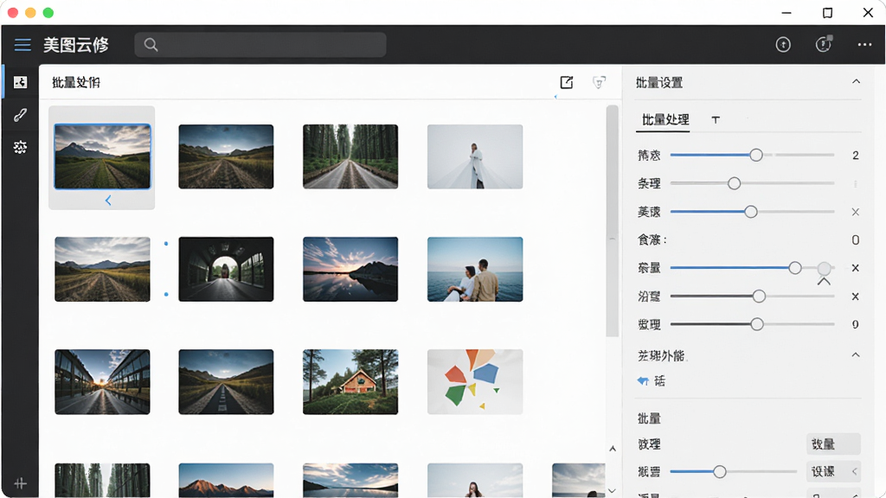The image size is (886, 498).
Task: Select the sunset lake reflection thumbnail
Action: (x=350, y=269)
